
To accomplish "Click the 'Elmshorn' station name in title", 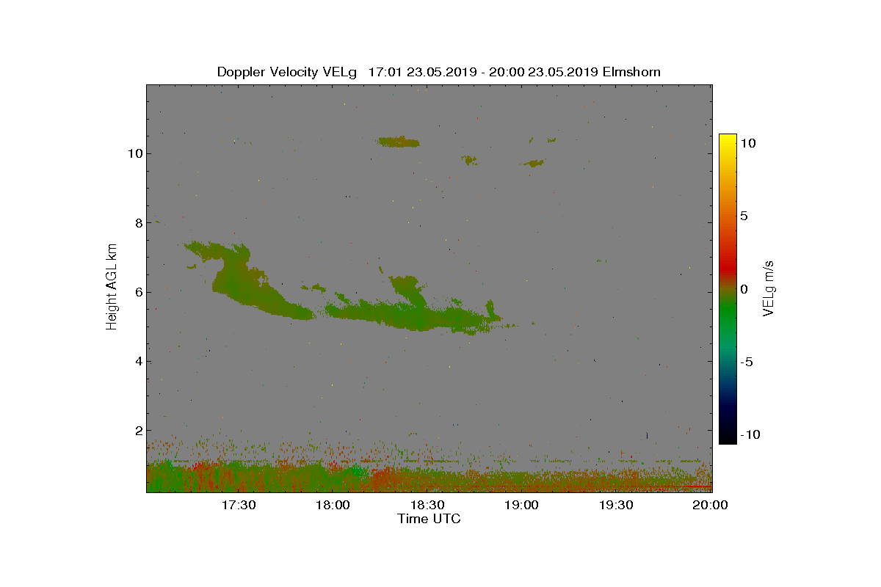I will tap(631, 72).
